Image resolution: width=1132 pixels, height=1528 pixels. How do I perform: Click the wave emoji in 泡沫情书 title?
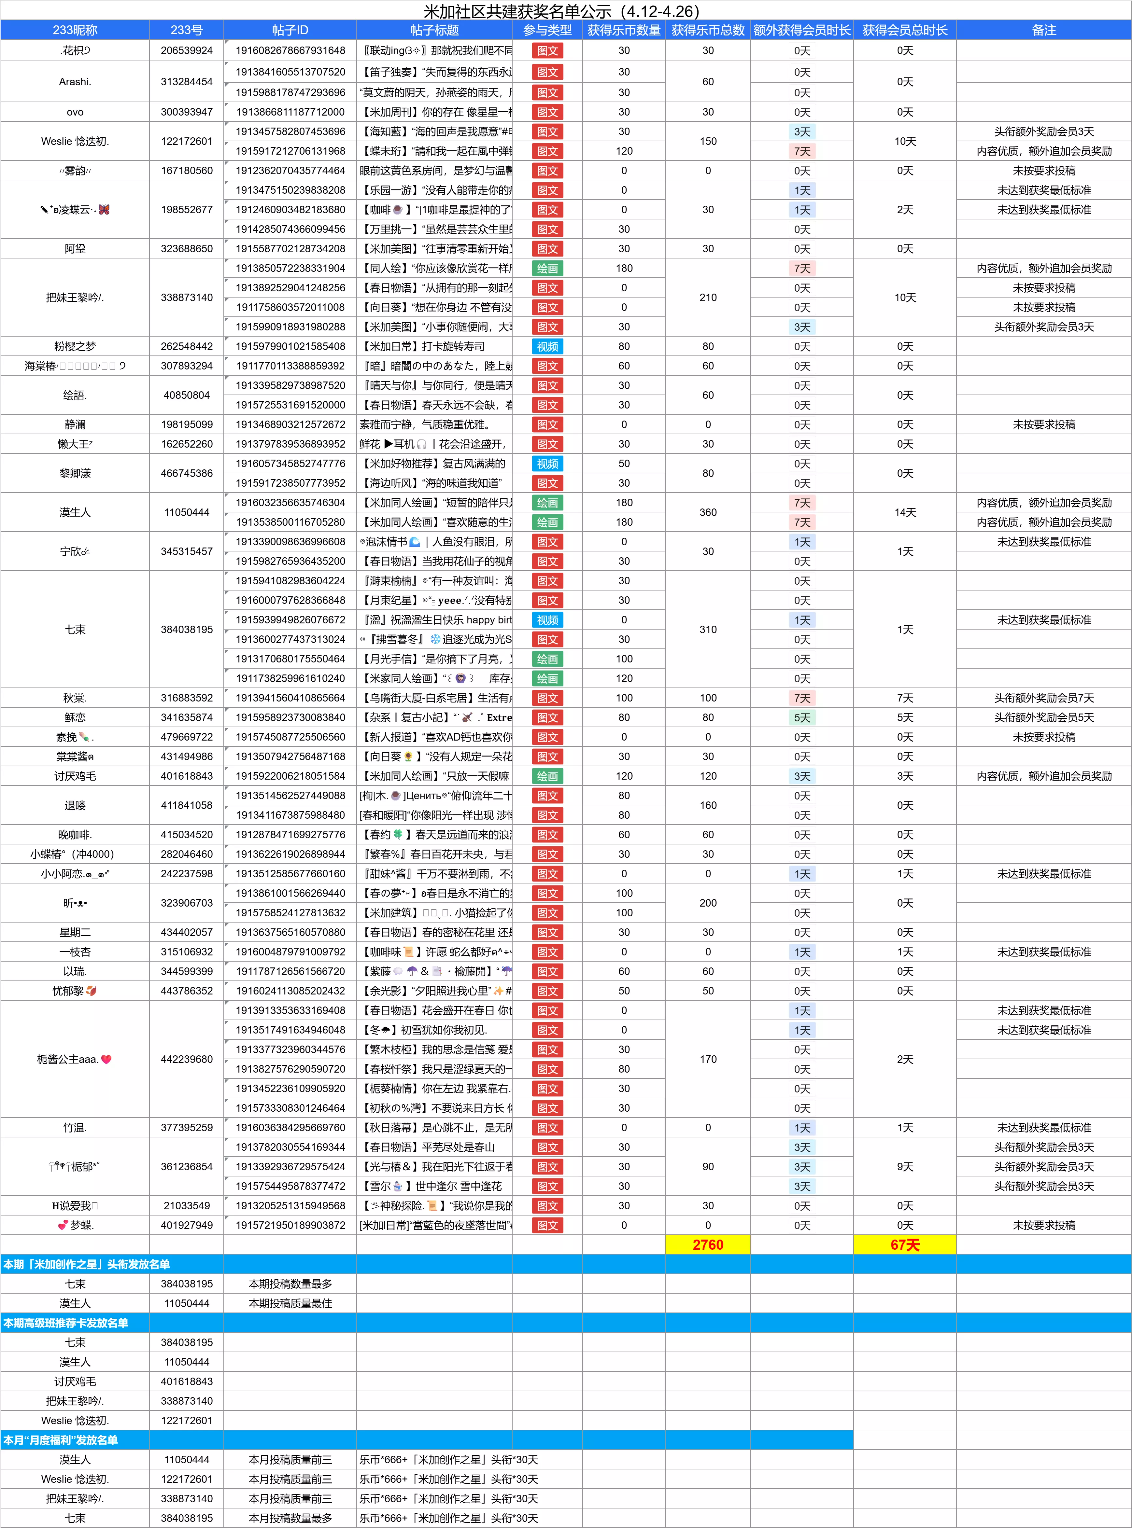[x=415, y=542]
